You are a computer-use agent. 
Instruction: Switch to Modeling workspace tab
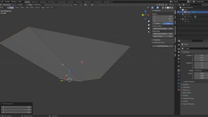click(35, 2)
